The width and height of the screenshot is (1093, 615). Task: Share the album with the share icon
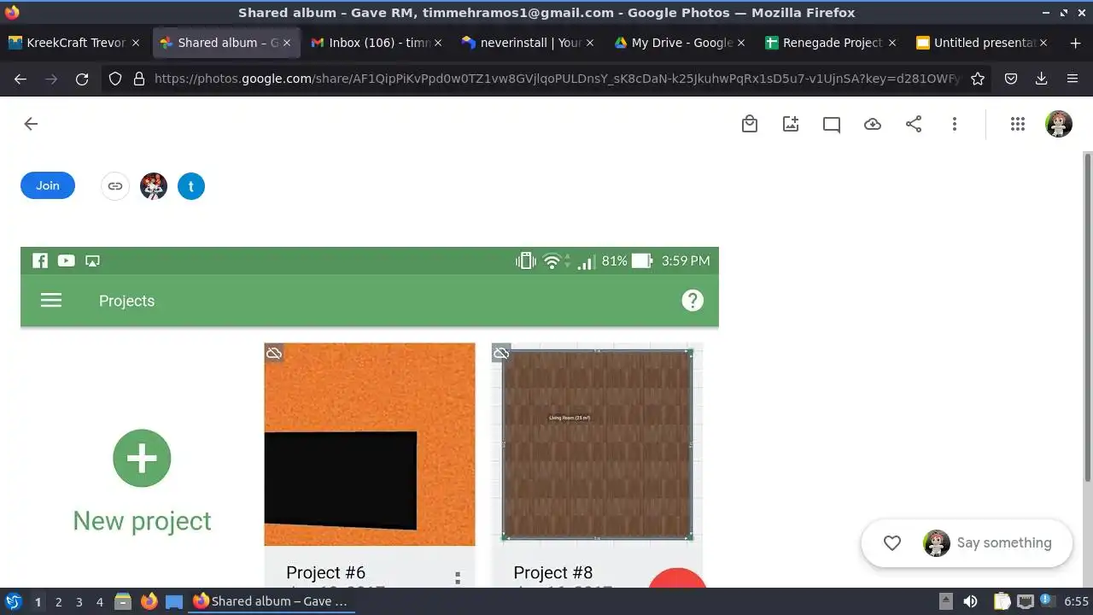point(914,124)
